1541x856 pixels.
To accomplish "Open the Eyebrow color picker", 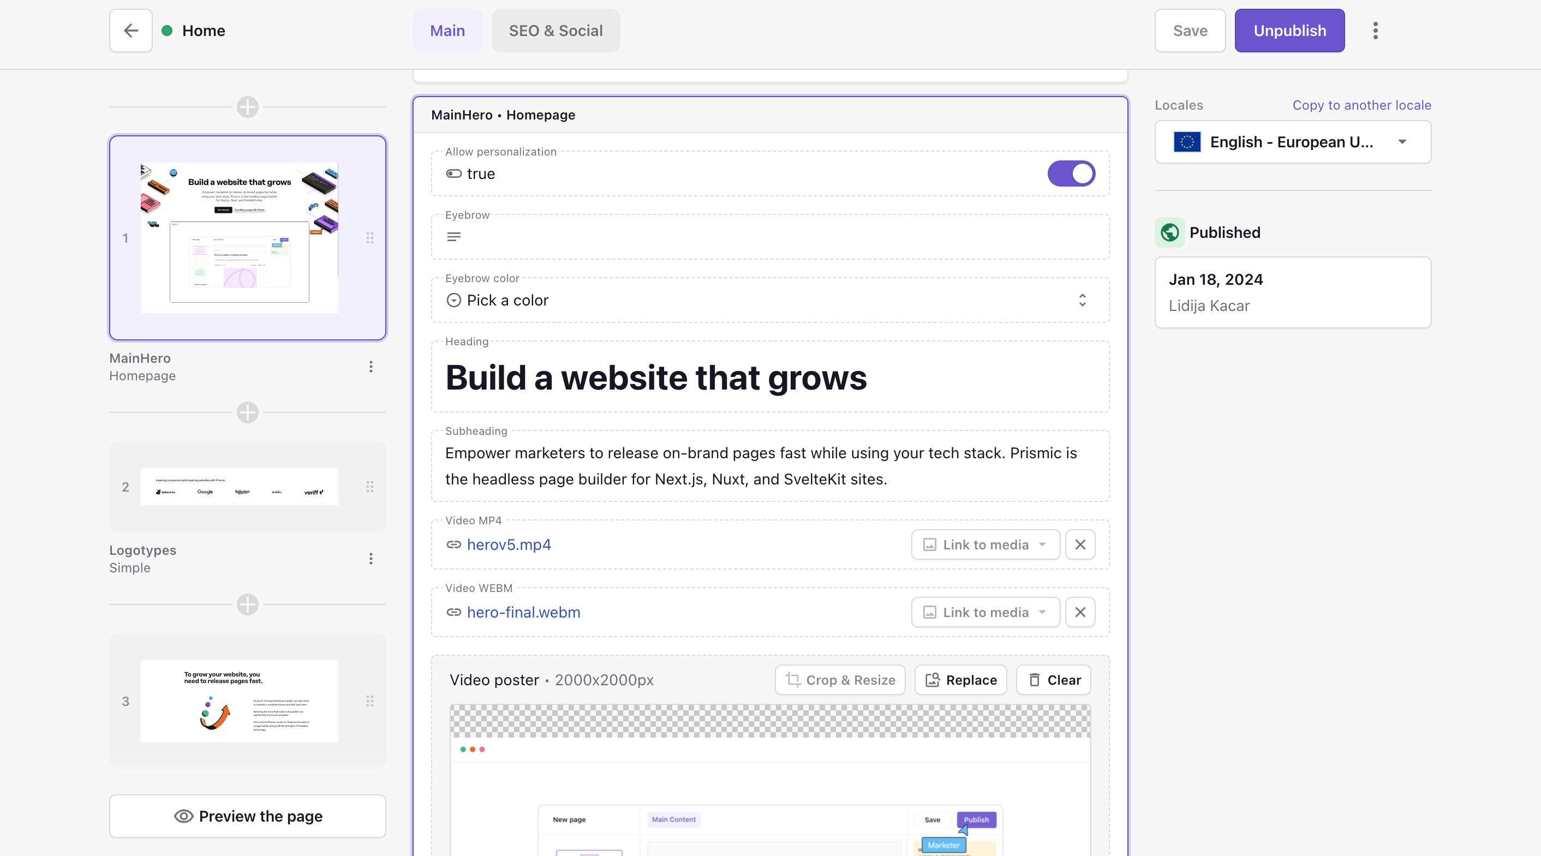I will coord(771,300).
